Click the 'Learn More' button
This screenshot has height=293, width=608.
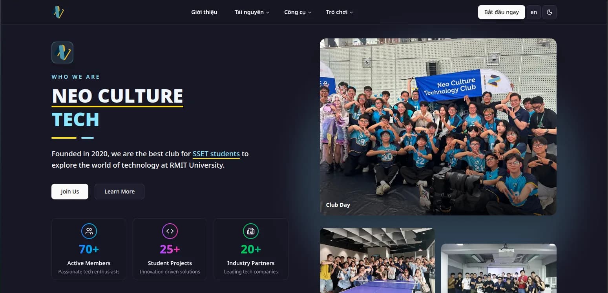[119, 192]
